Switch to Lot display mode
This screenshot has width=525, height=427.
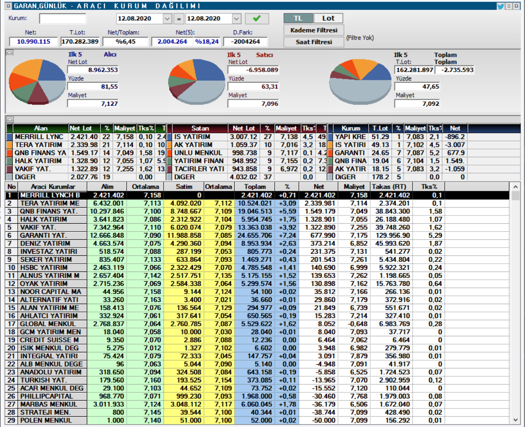328,18
